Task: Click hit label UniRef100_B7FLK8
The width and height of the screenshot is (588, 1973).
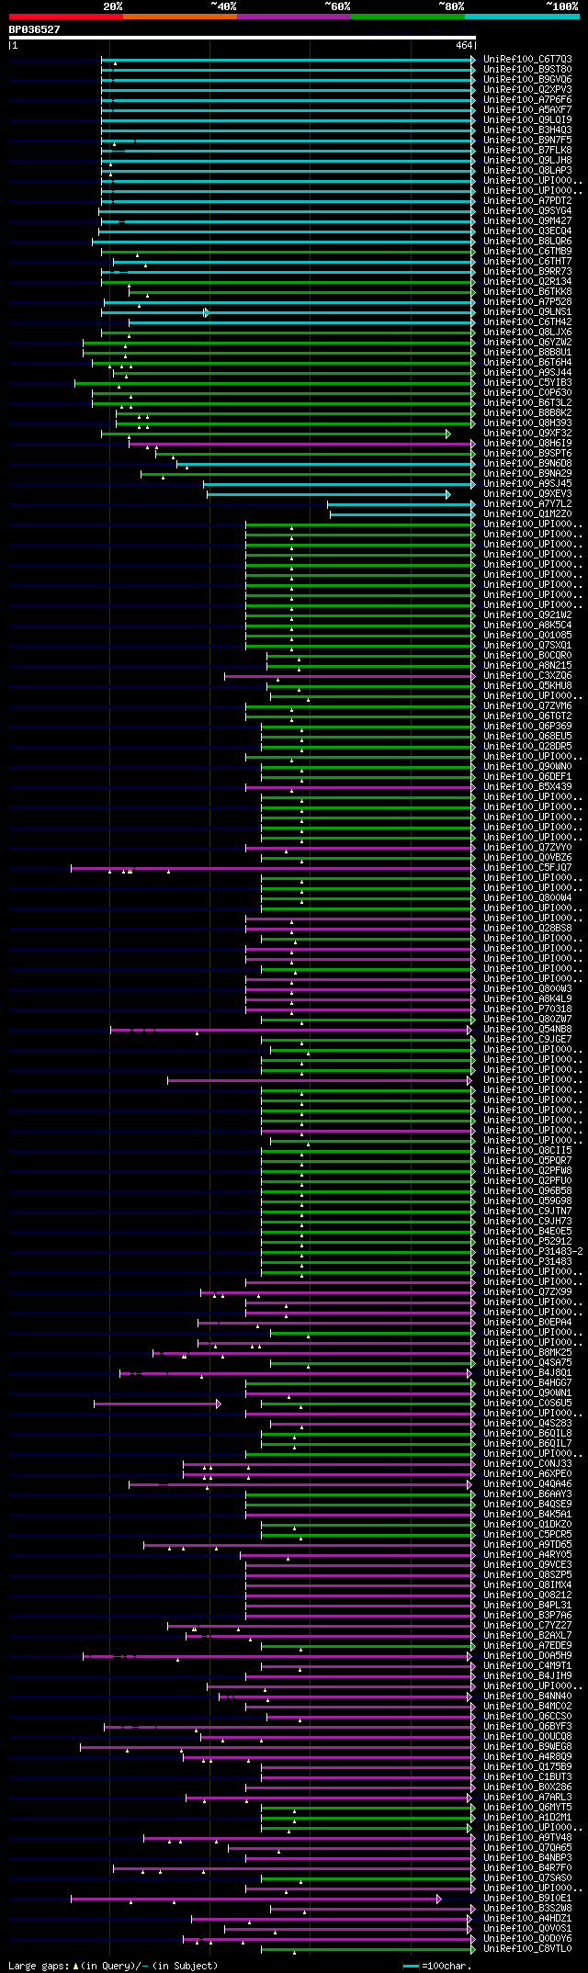Action: 527,151
